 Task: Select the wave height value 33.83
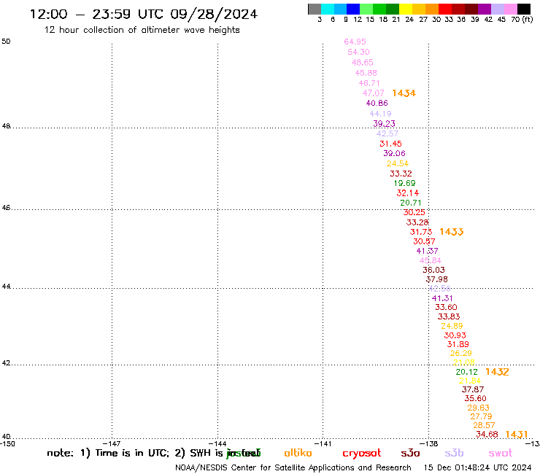pos(449,316)
